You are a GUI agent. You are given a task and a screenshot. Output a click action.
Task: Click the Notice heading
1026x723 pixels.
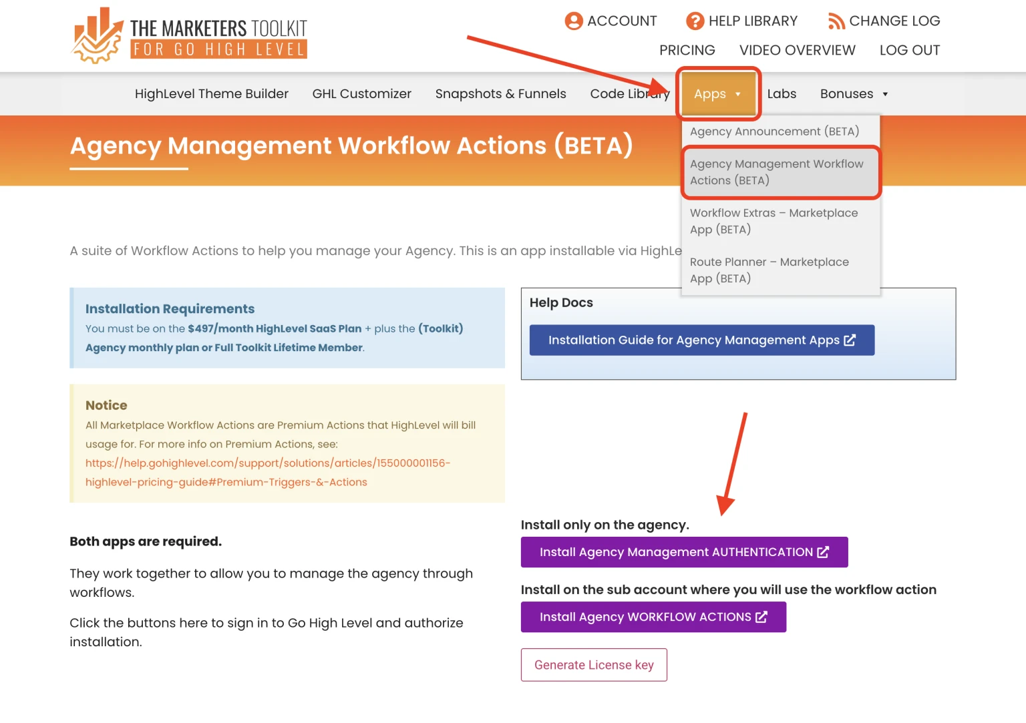tap(106, 405)
